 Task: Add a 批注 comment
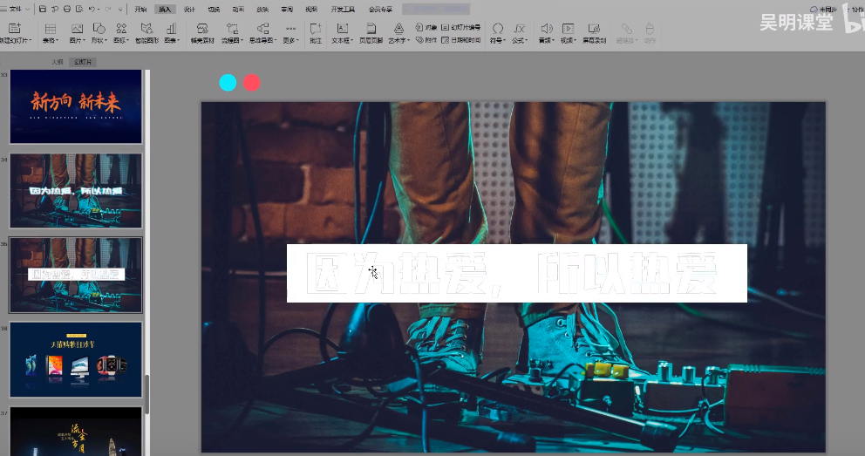(316, 33)
